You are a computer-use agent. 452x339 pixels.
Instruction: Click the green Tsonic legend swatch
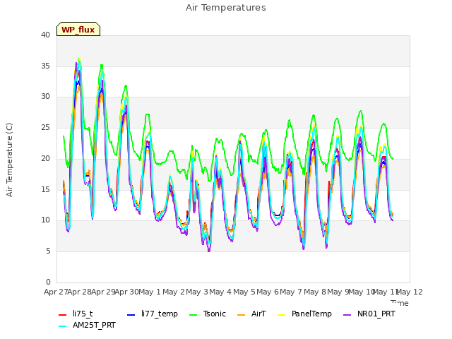193,314
